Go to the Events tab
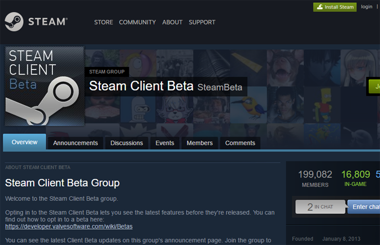 (165, 143)
